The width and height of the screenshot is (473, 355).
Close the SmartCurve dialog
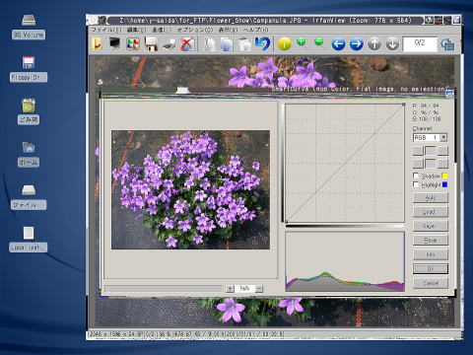tap(449, 94)
